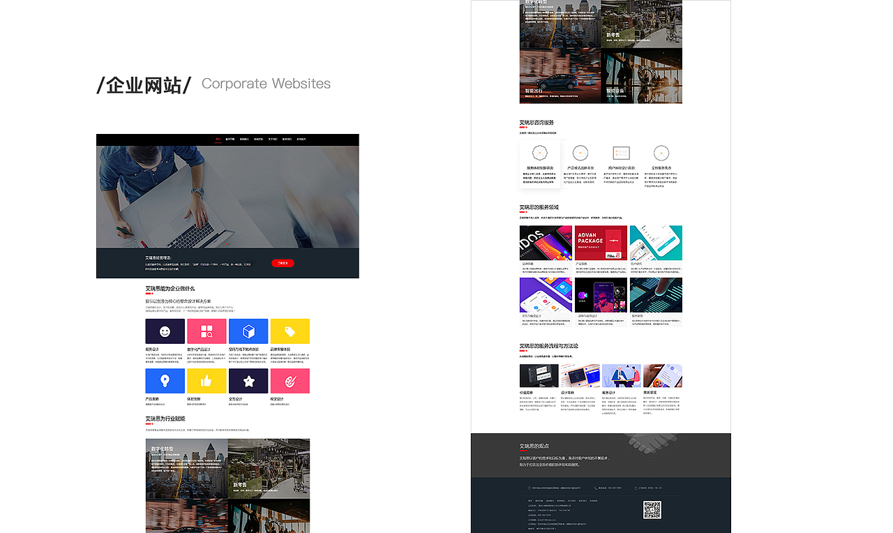The image size is (893, 533).
Task: Open the 服务设计 process illustration thumbnail
Action: tap(622, 375)
